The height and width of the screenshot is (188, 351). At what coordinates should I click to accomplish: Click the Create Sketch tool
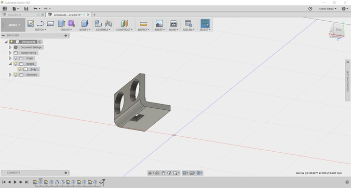(31, 23)
